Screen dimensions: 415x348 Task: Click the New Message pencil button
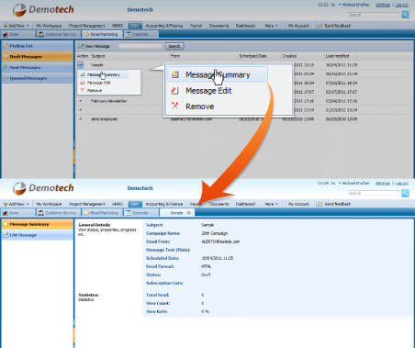95,46
